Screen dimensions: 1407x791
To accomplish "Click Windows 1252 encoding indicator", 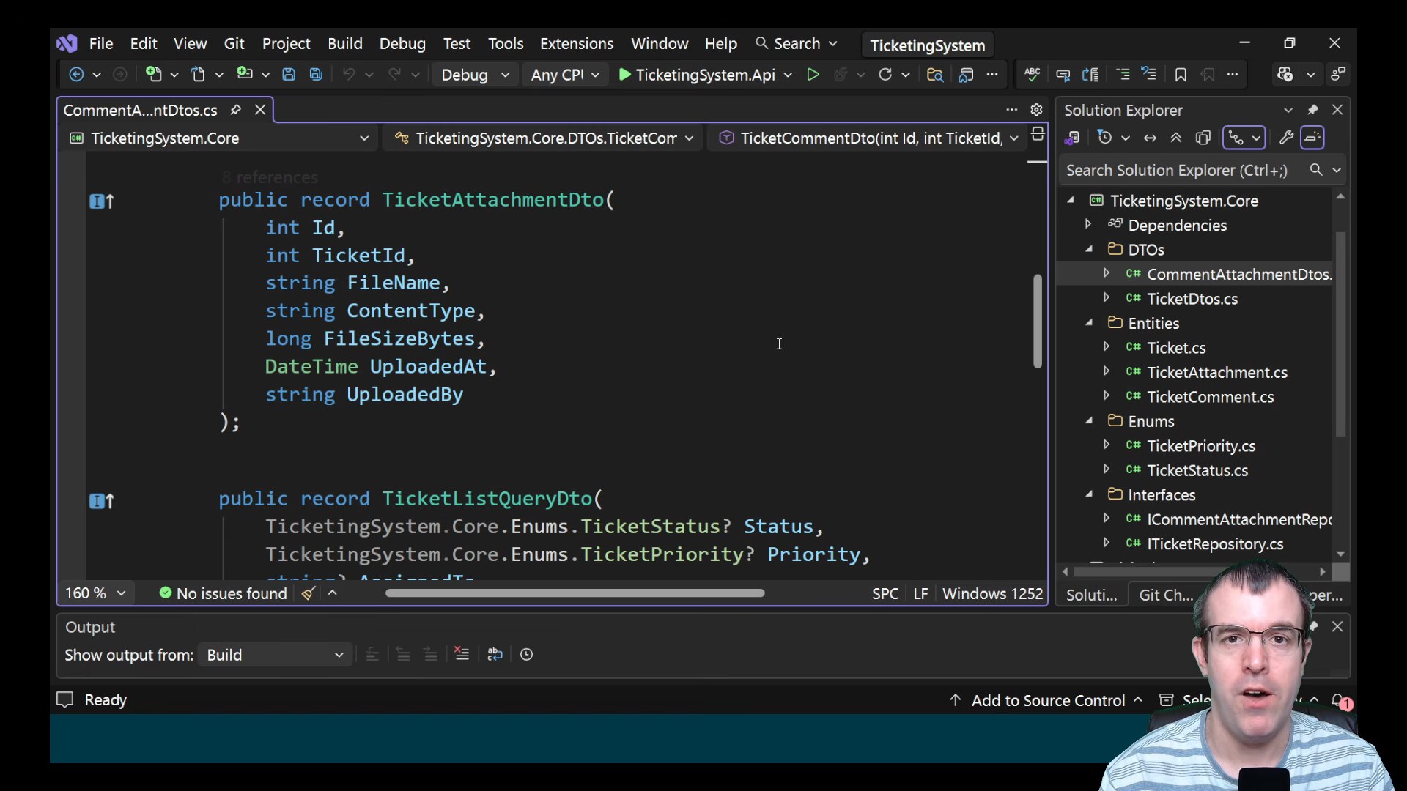I will click(x=992, y=593).
